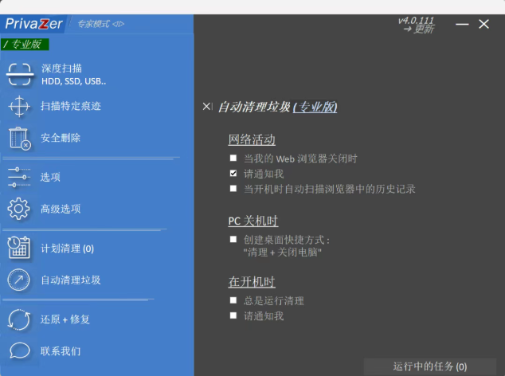Click the 安全删除 trash bin icon
This screenshot has height=376, width=505.
point(20,138)
